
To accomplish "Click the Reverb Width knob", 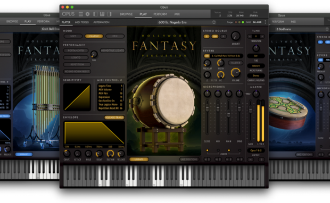I will 220,63.
